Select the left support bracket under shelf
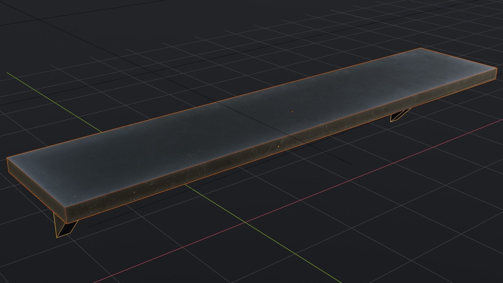The height and width of the screenshot is (283, 503). 64,227
